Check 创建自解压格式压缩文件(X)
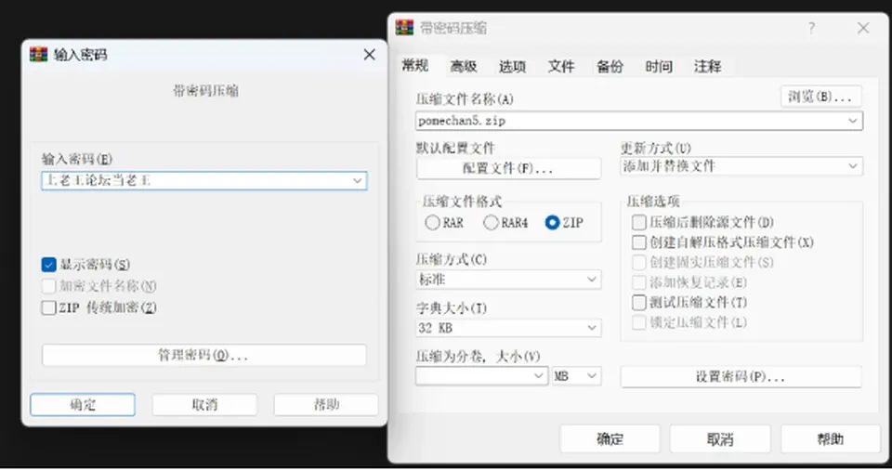Screen dimensions: 892x470 tap(639, 242)
